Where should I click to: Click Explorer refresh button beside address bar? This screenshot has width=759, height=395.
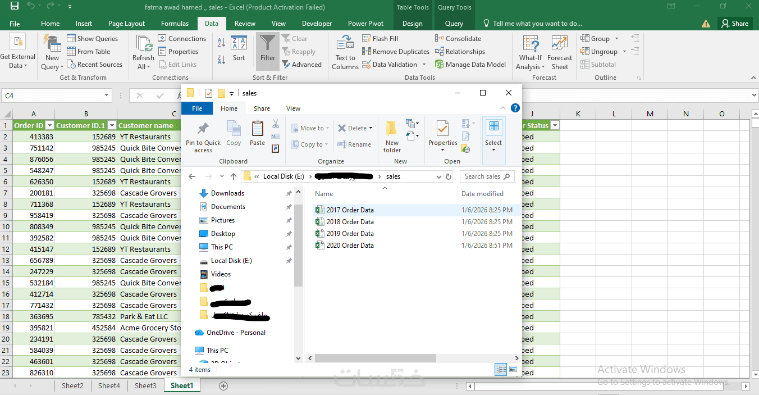click(449, 176)
